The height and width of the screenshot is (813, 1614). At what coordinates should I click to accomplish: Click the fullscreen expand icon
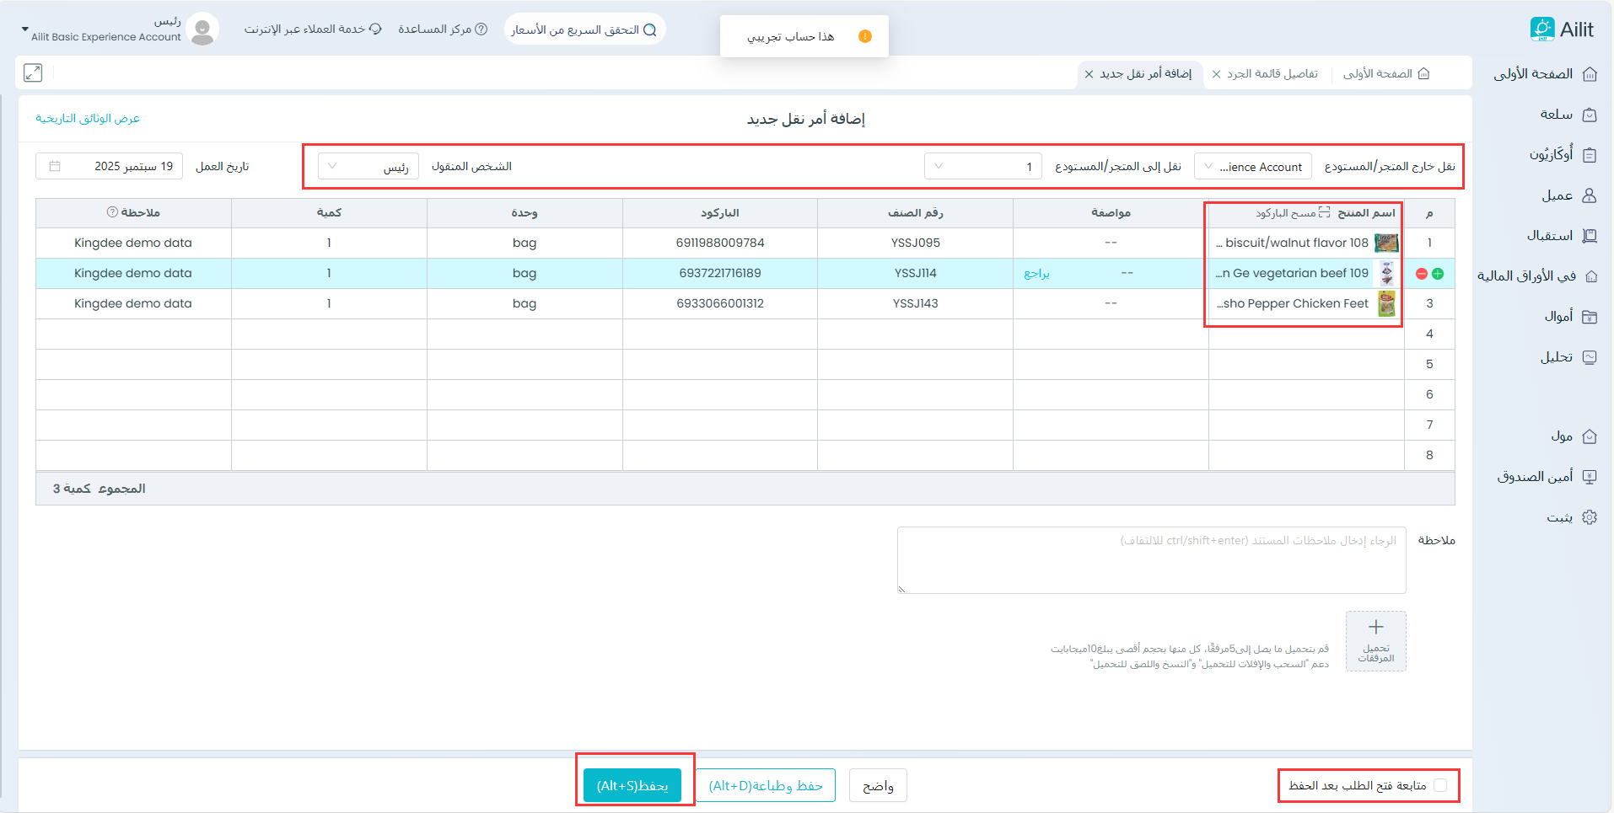pyautogui.click(x=33, y=73)
